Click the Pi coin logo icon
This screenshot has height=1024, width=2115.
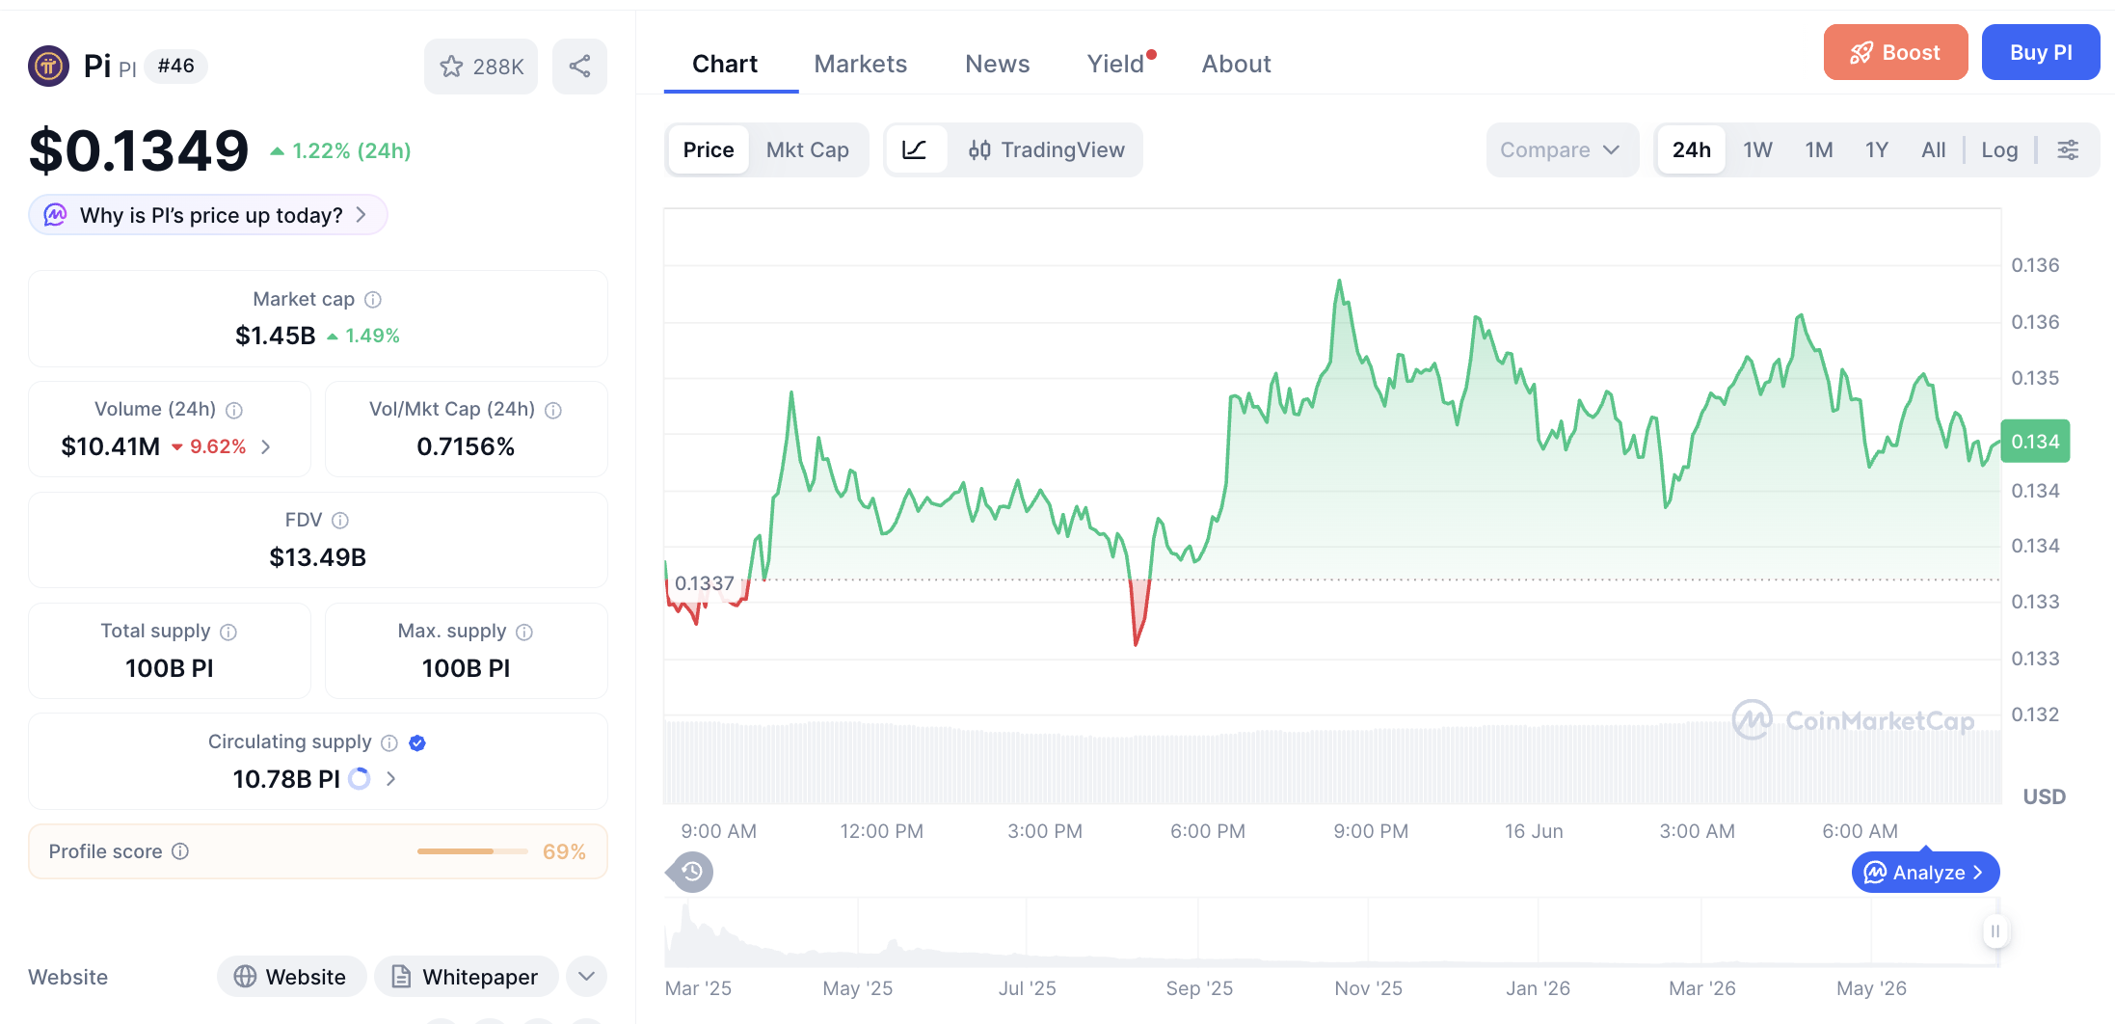48,67
